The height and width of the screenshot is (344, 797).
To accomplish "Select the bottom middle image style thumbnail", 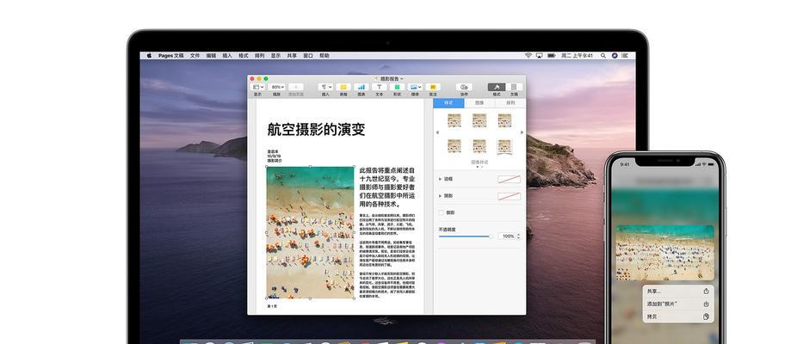I will pos(479,146).
